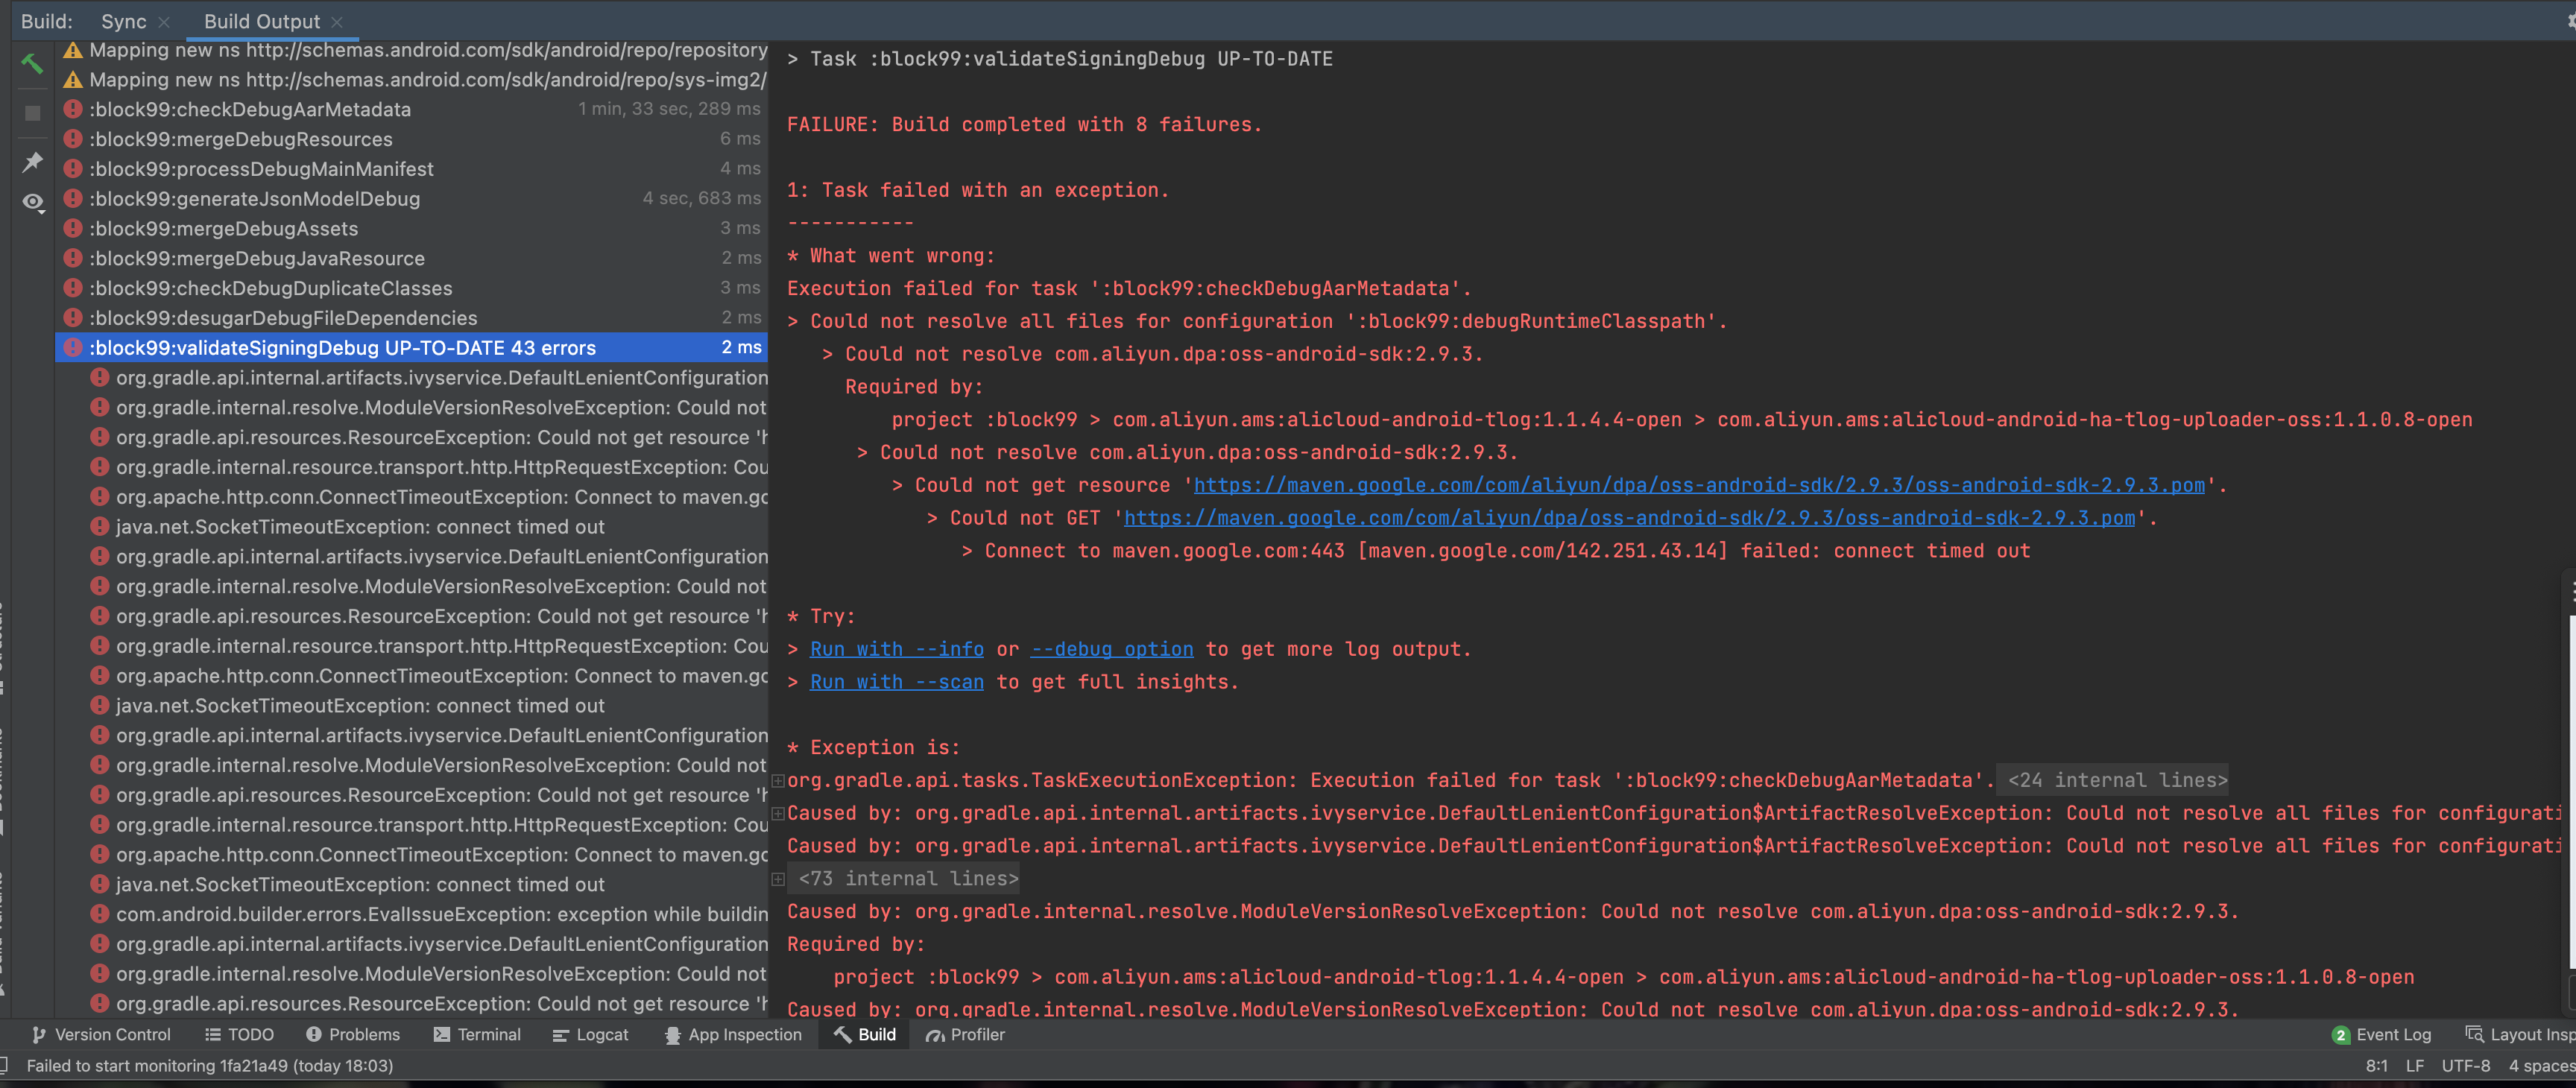Select the :block99:mergeDebugAssets task
The image size is (2576, 1088).
tap(412, 229)
